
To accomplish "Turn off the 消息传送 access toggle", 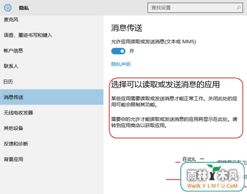I will [x=118, y=51].
